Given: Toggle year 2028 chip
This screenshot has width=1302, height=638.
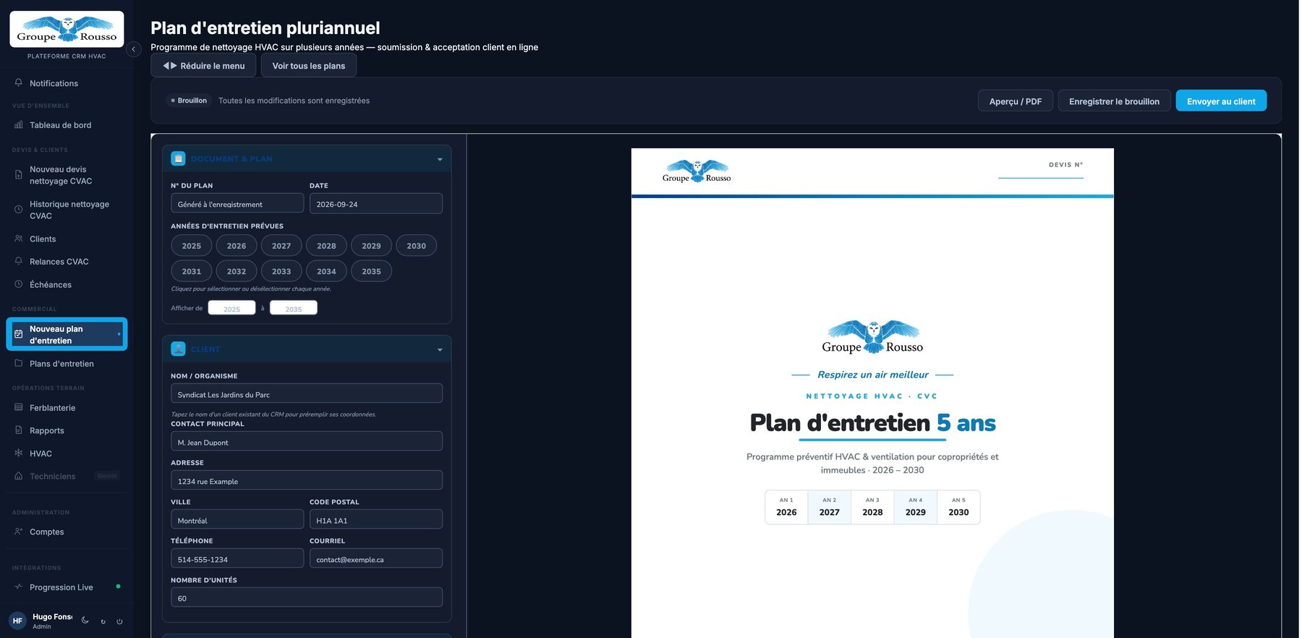Looking at the screenshot, I should pyautogui.click(x=326, y=246).
